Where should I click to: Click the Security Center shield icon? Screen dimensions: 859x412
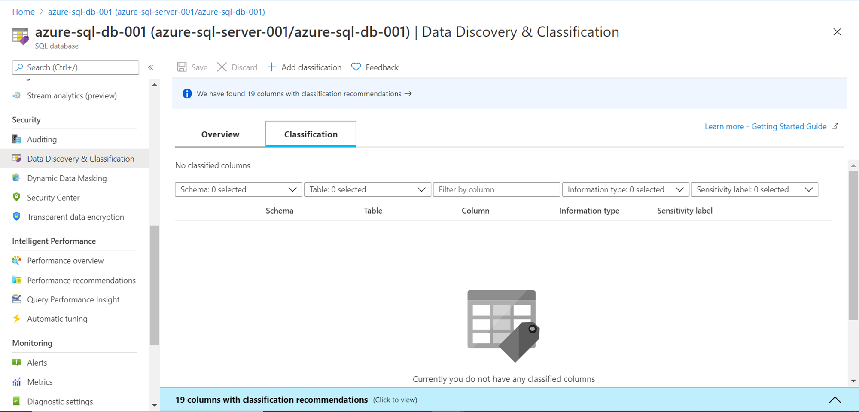click(17, 197)
